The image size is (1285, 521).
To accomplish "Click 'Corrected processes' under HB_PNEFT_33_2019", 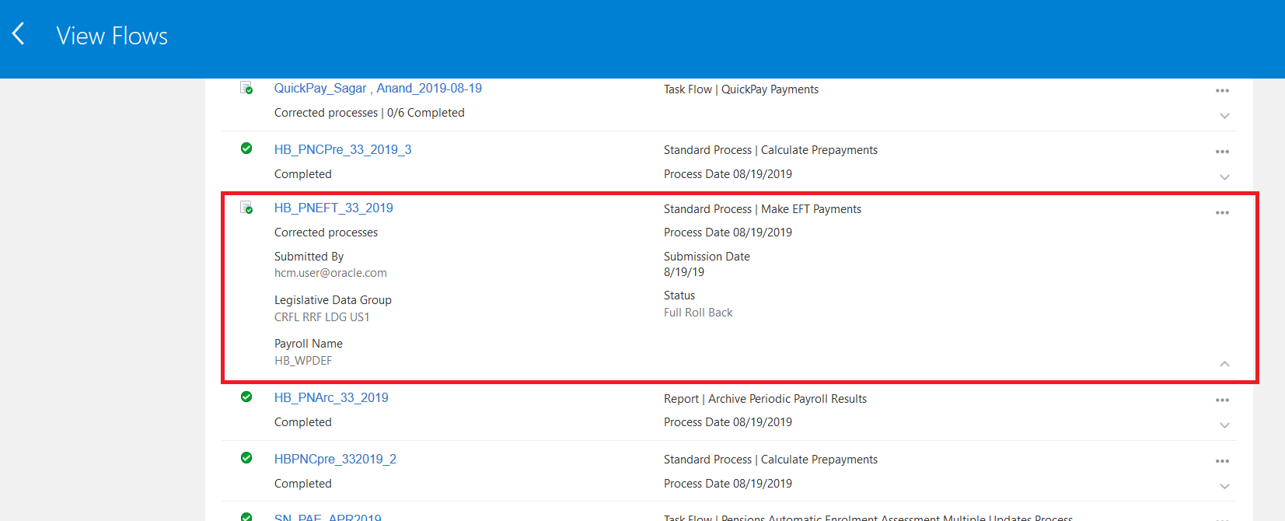I will point(326,233).
